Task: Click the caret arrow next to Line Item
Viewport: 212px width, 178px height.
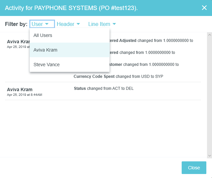Action: click(x=114, y=24)
